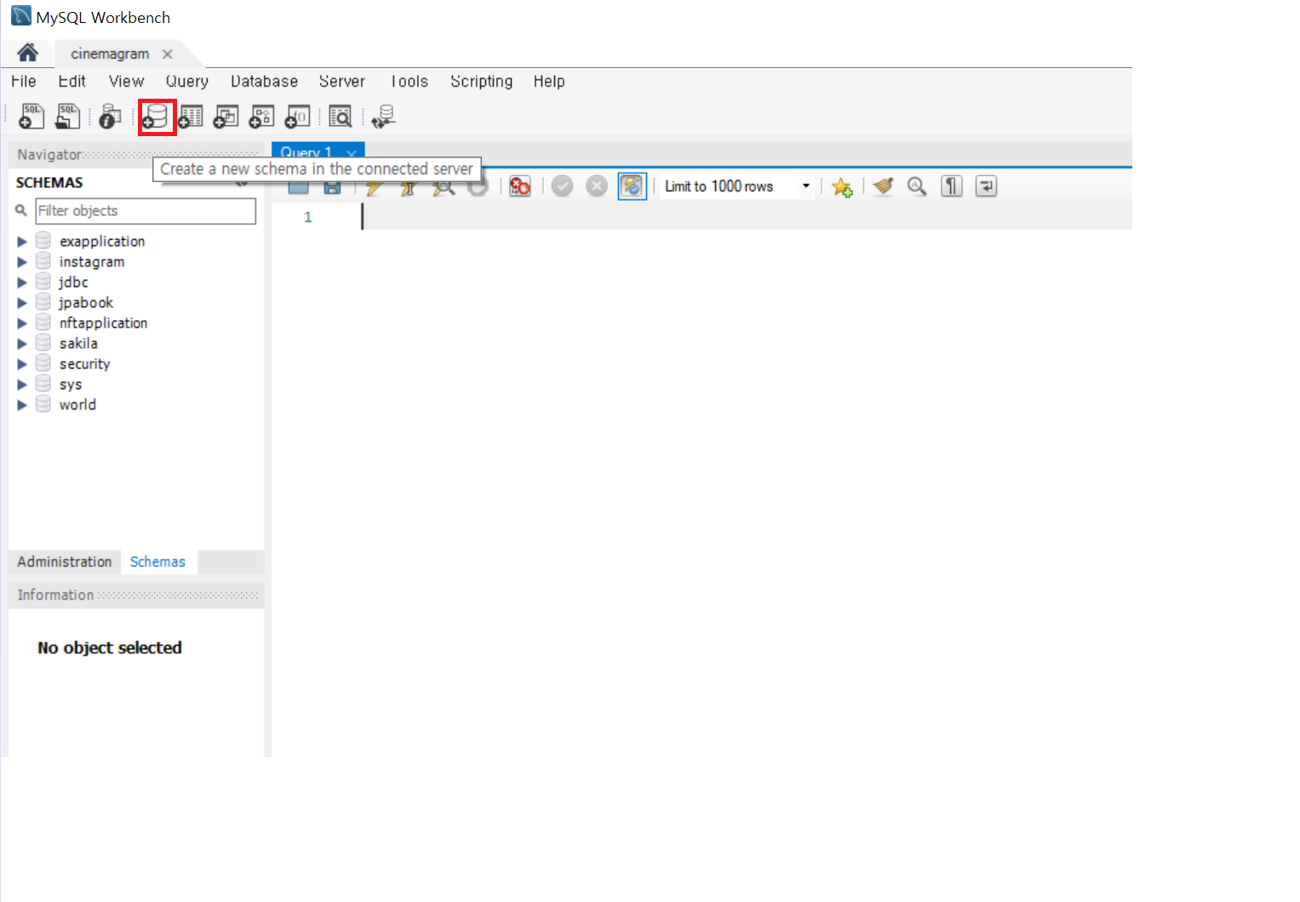Go to the Workbench home screen

pos(27,53)
